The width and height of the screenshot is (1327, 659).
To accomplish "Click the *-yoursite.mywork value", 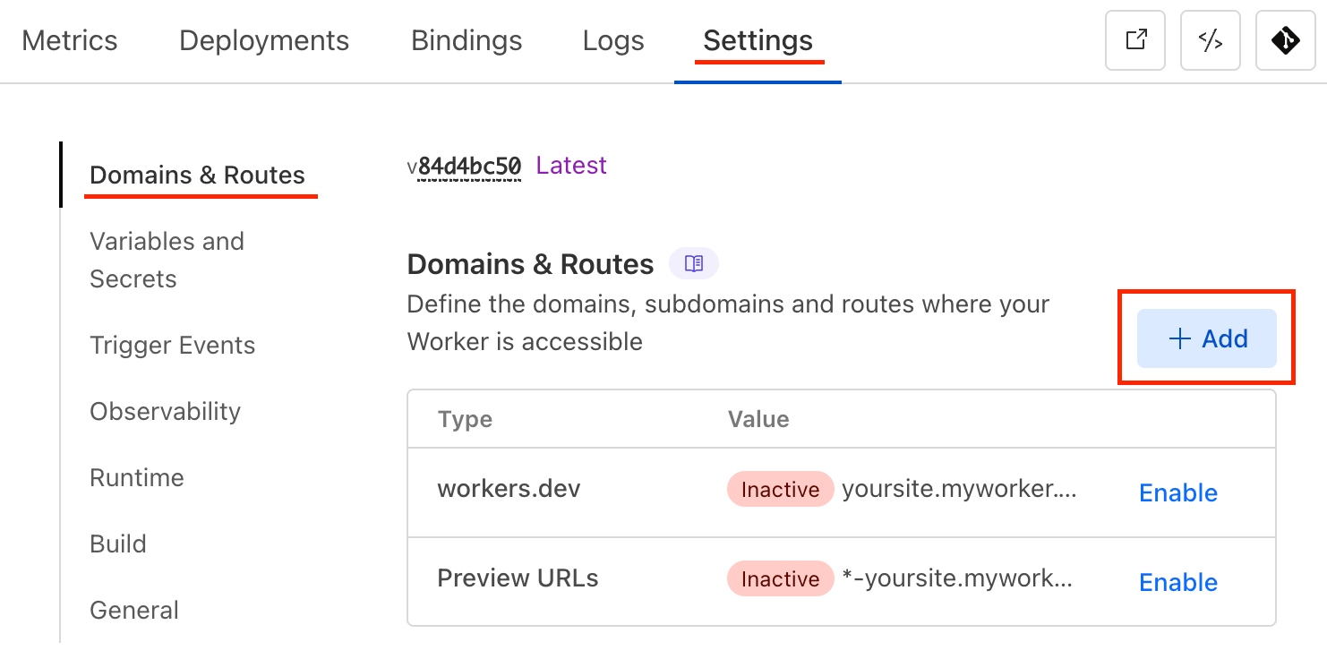I will pyautogui.click(x=957, y=578).
